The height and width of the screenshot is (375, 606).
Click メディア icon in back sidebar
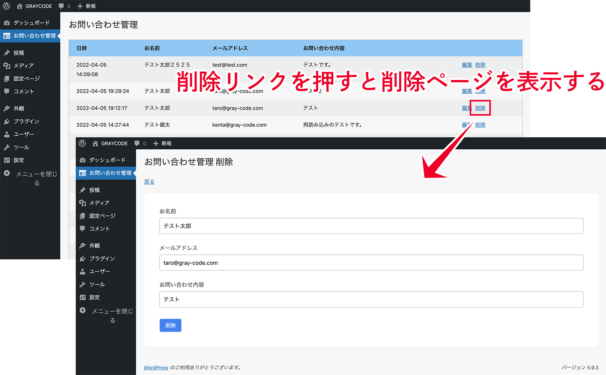pos(7,66)
